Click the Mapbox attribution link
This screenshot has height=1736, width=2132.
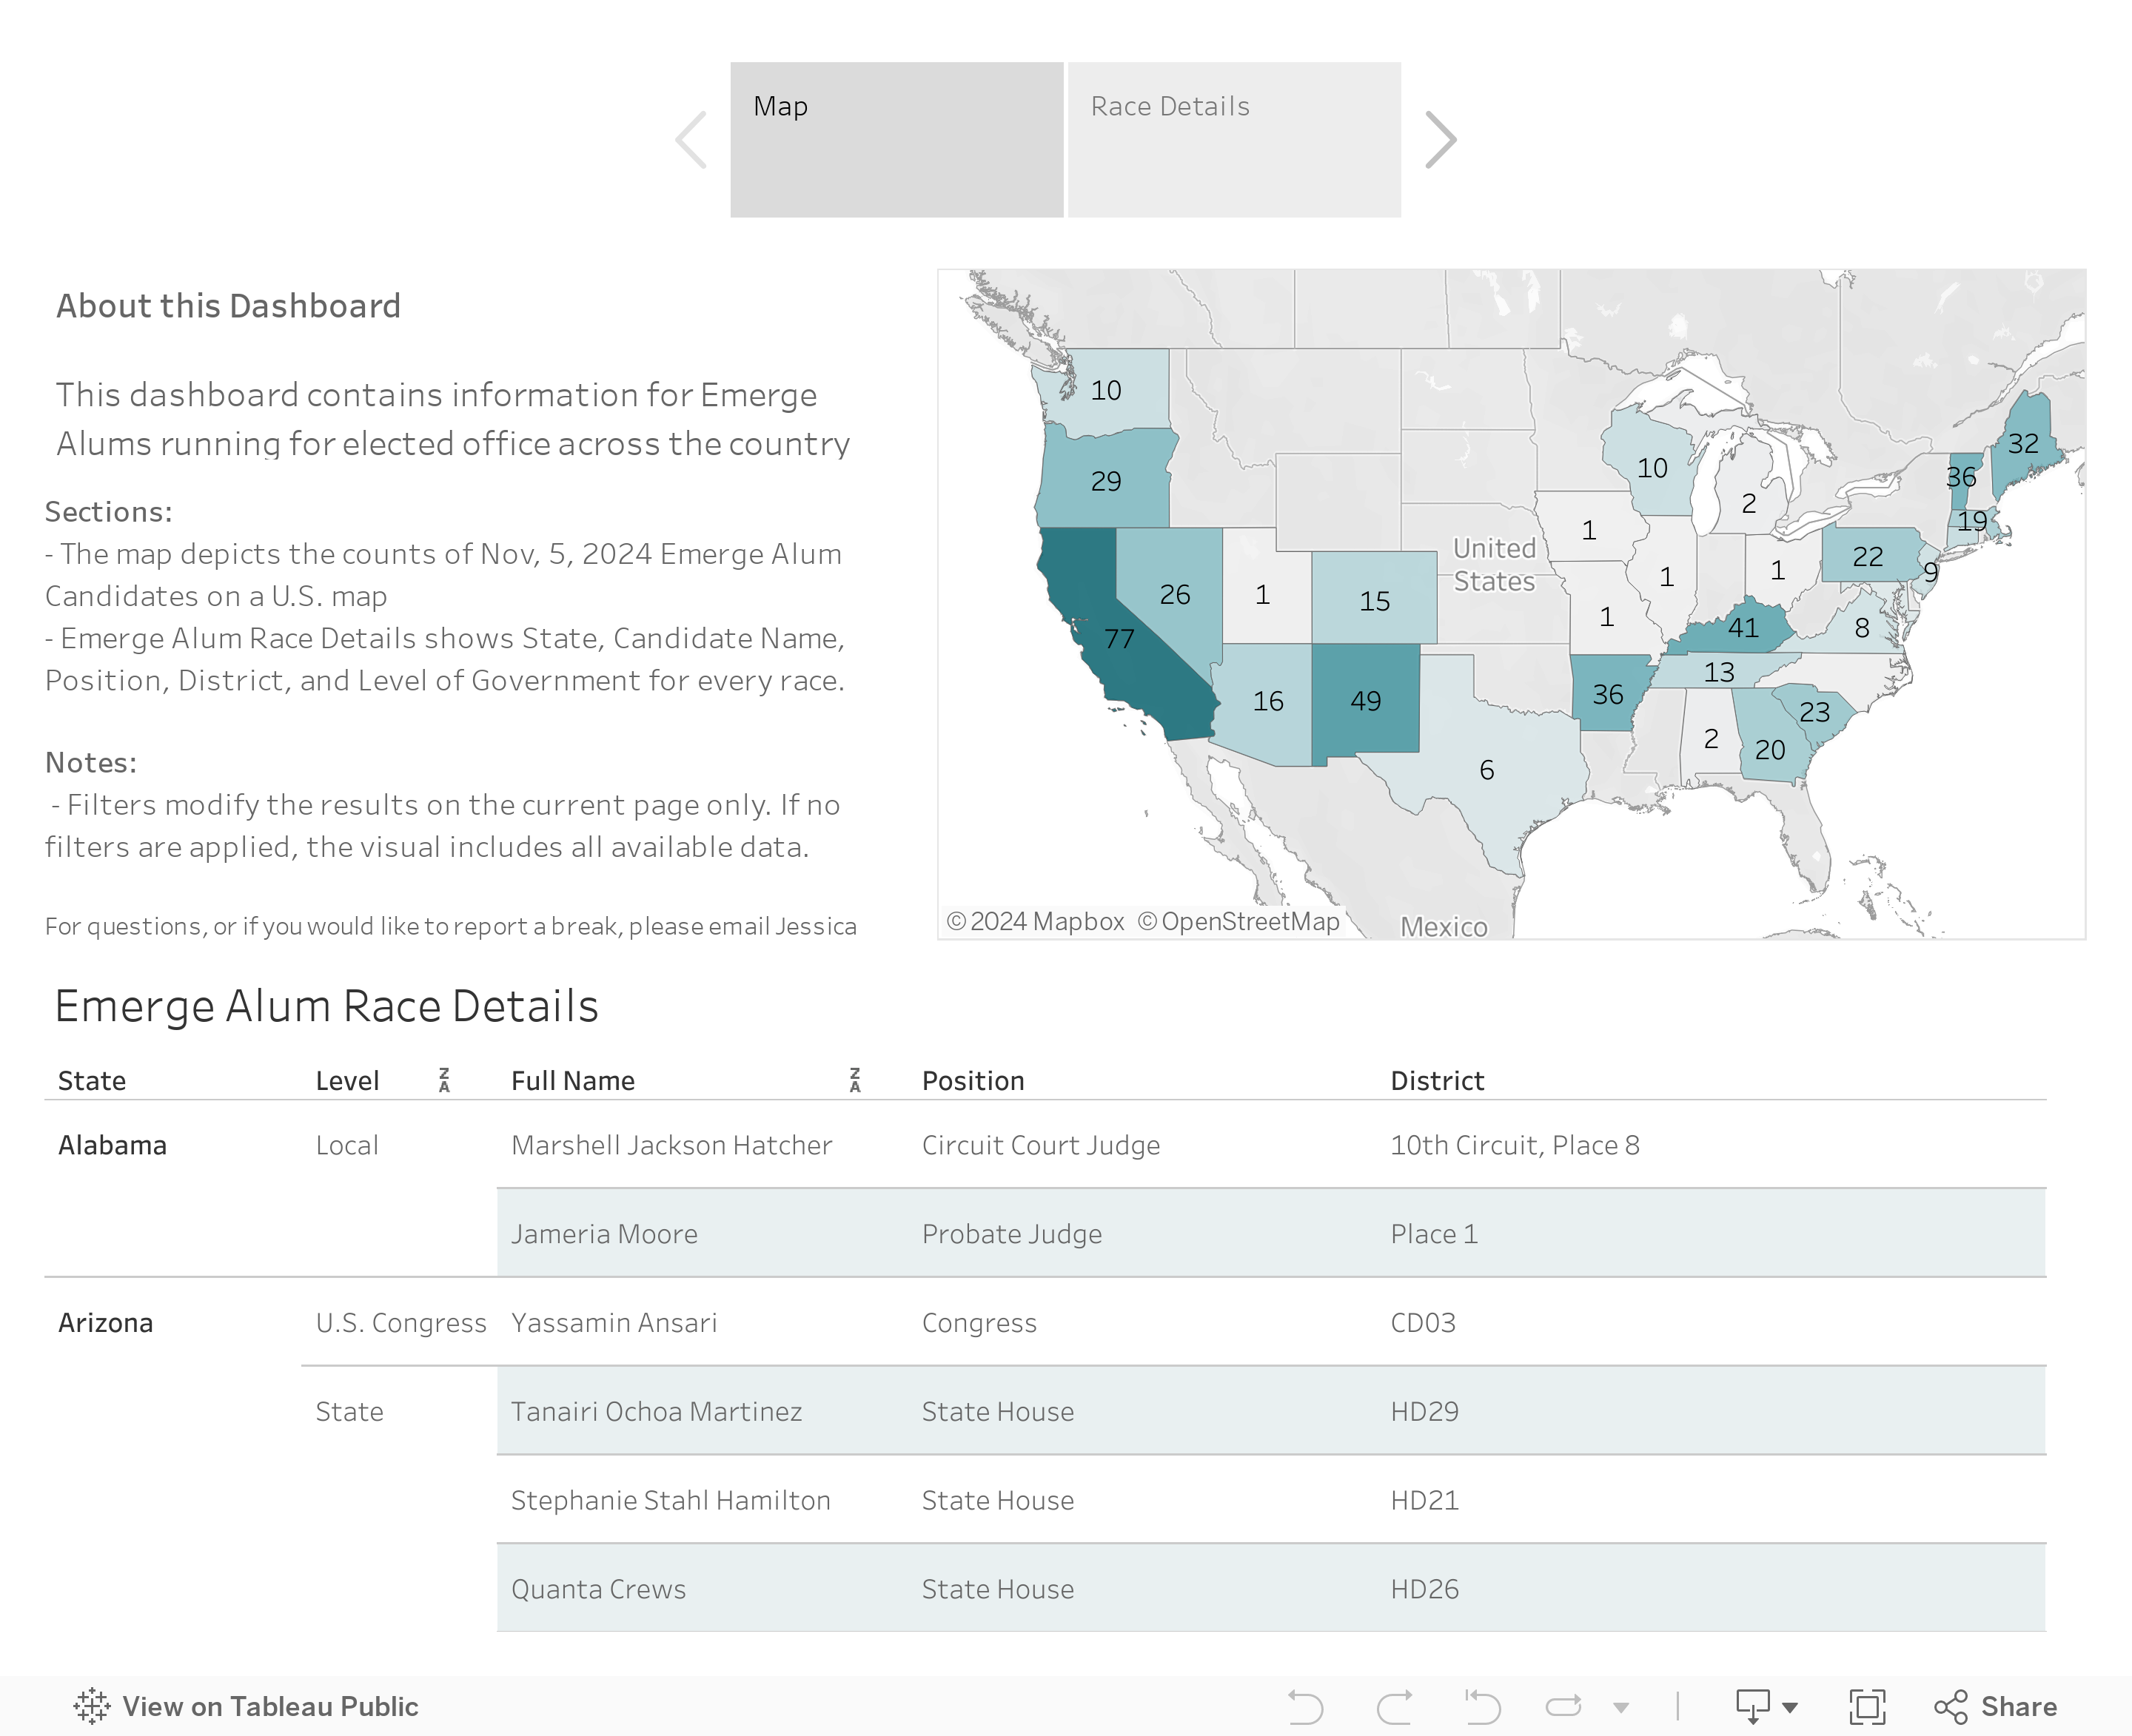tap(1036, 921)
